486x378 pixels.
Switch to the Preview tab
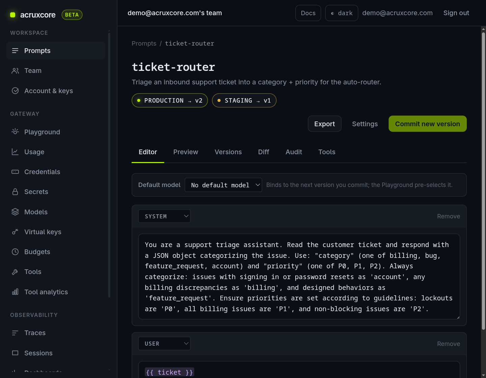[186, 152]
